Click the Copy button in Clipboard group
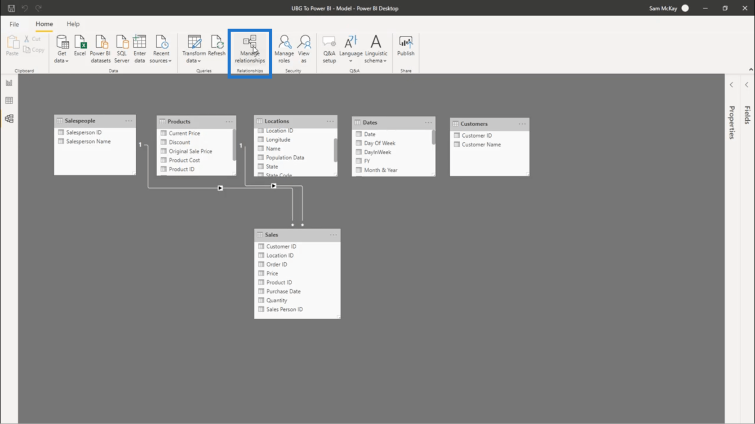 (x=34, y=50)
